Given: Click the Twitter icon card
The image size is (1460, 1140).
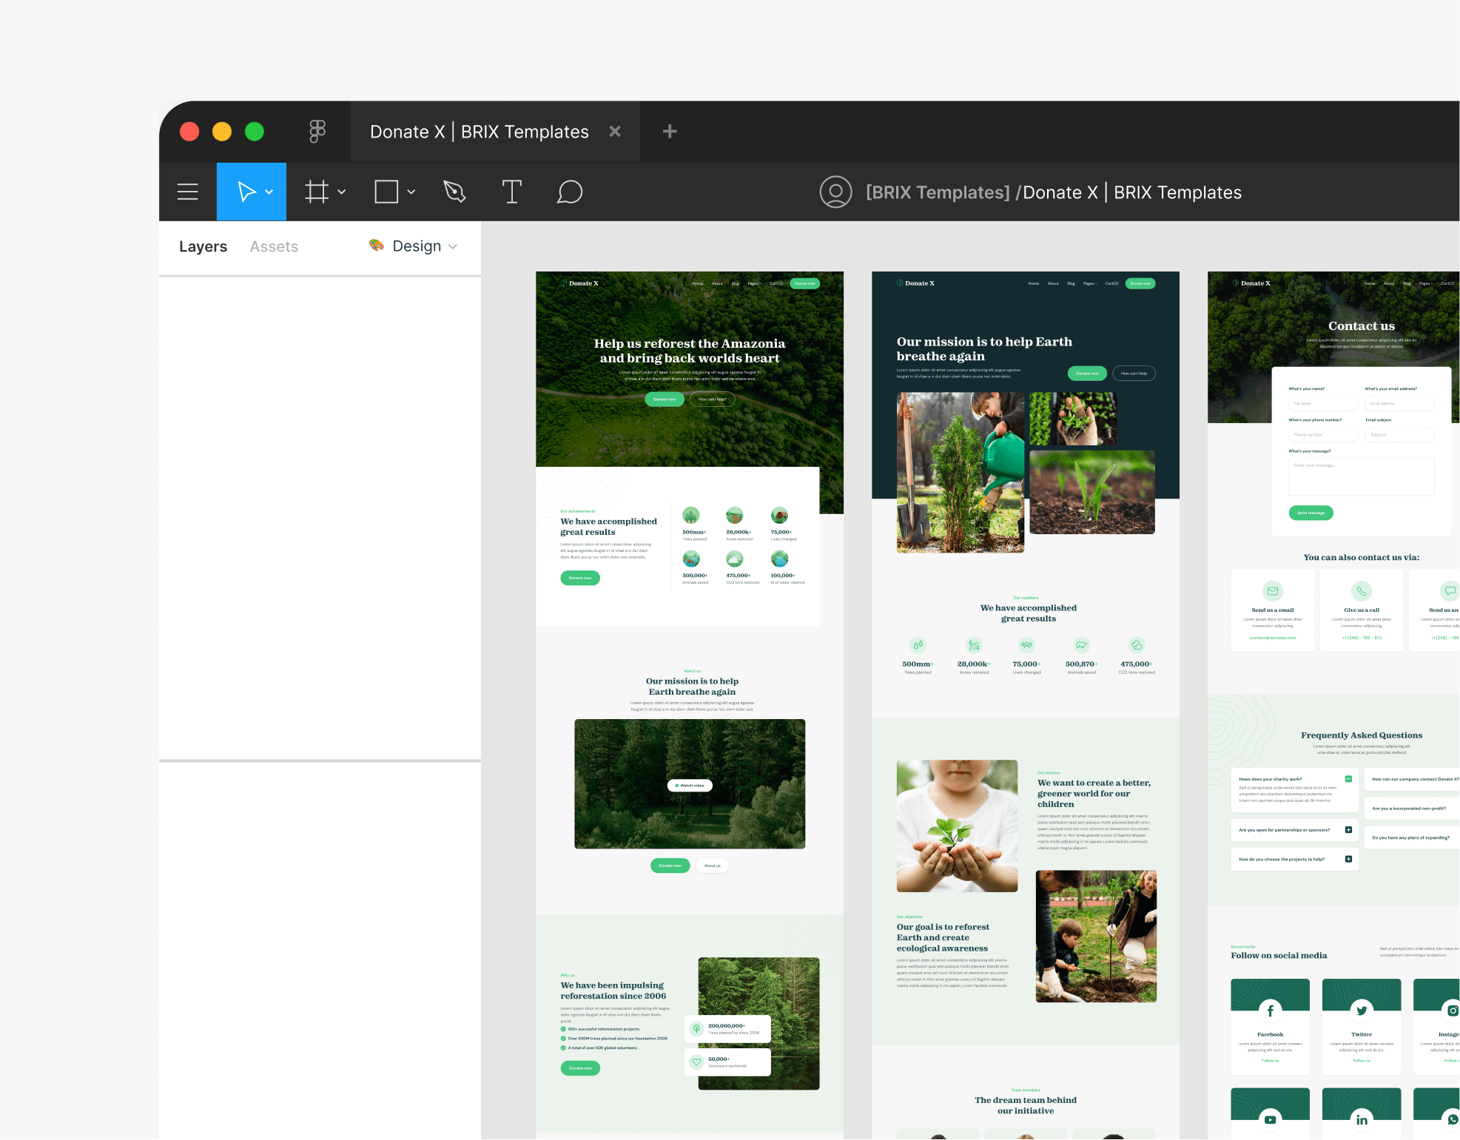Looking at the screenshot, I should click(1362, 1027).
